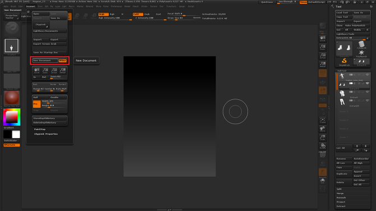
Task: Select the PolyMesh3D star tool icon
Action: 361,53
